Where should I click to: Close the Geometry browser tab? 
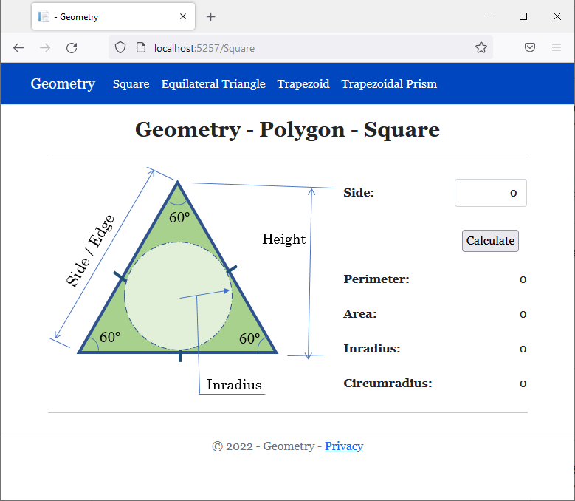[x=183, y=16]
